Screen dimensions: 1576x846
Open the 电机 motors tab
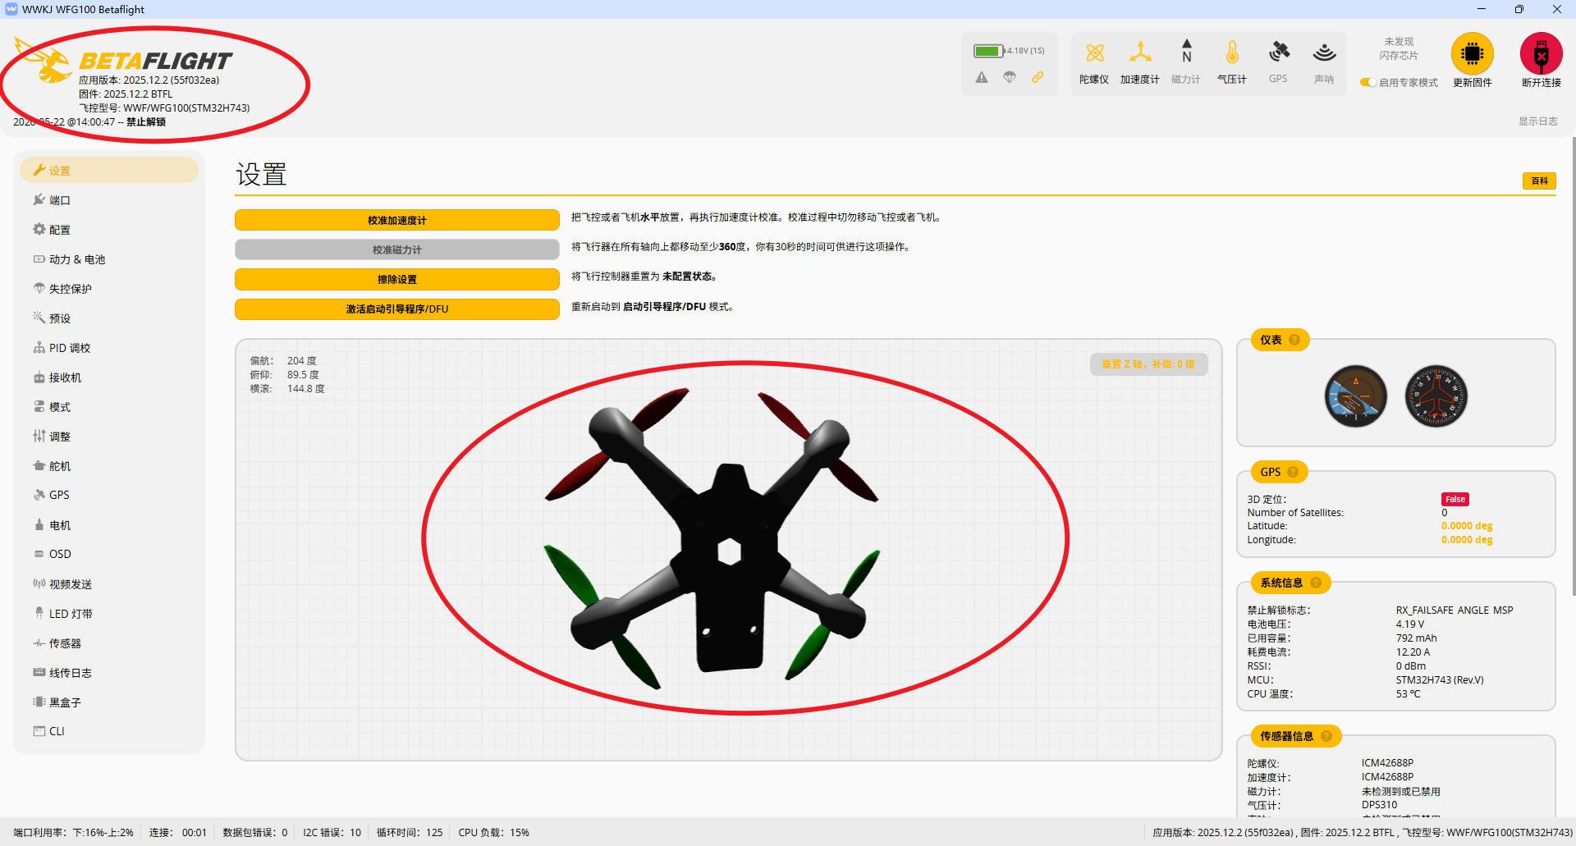pos(109,525)
